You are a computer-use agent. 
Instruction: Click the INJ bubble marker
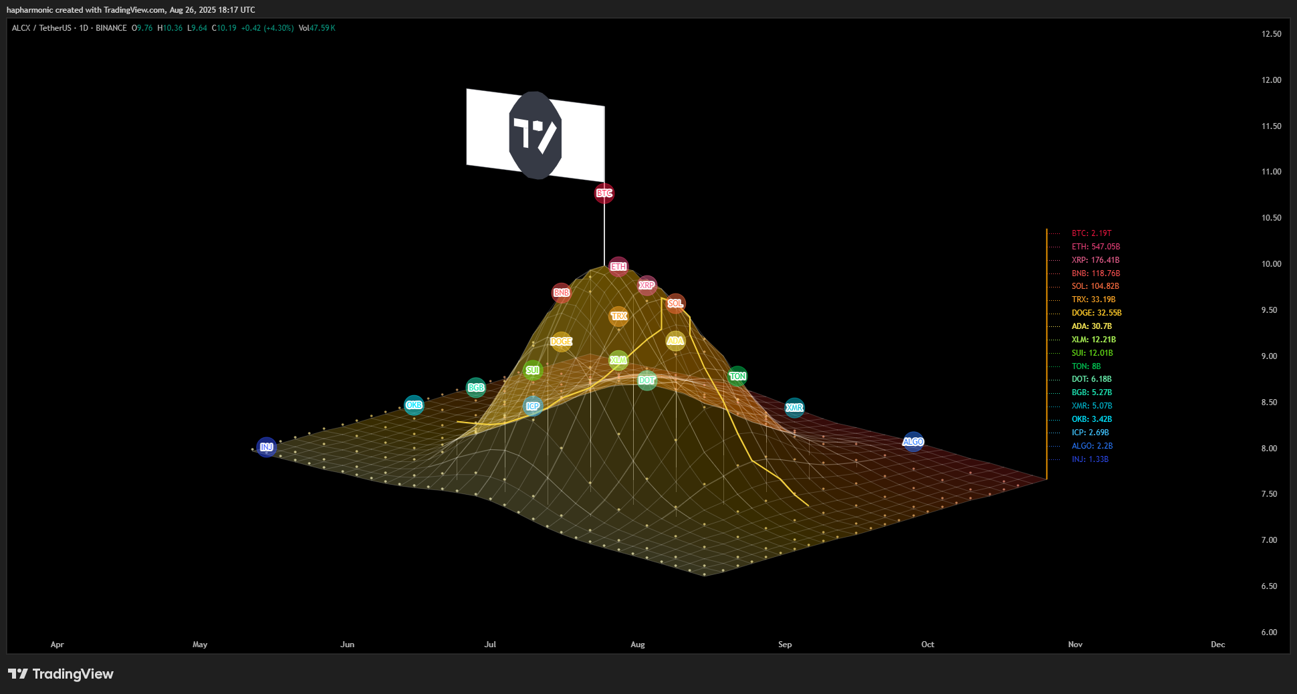[x=267, y=447]
